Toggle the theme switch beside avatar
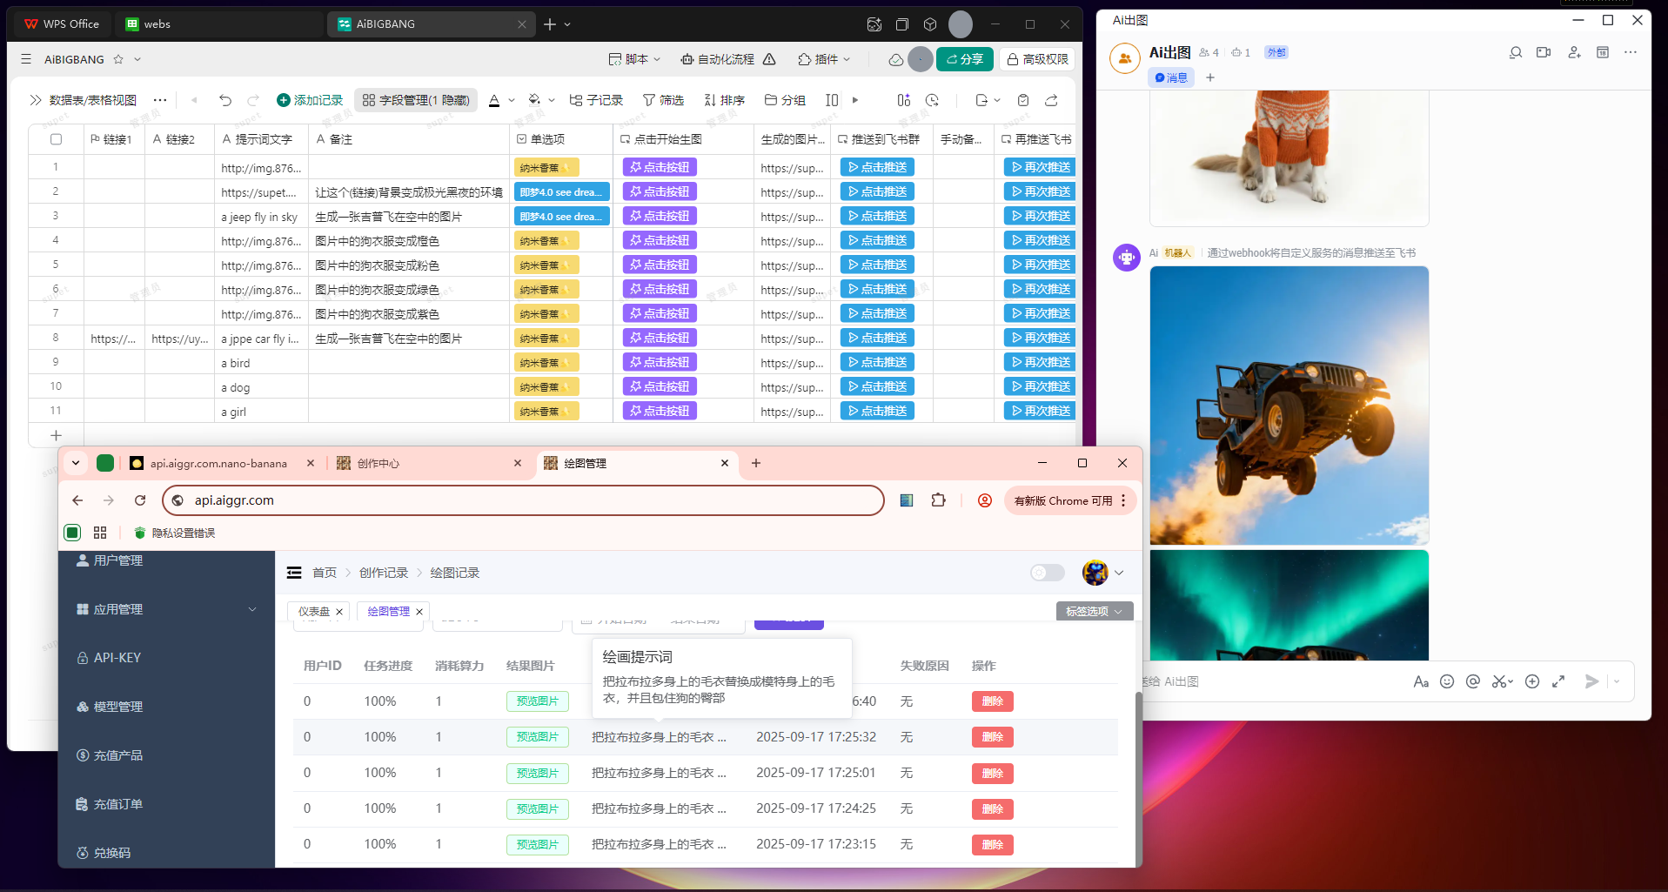The width and height of the screenshot is (1668, 892). (x=1047, y=573)
